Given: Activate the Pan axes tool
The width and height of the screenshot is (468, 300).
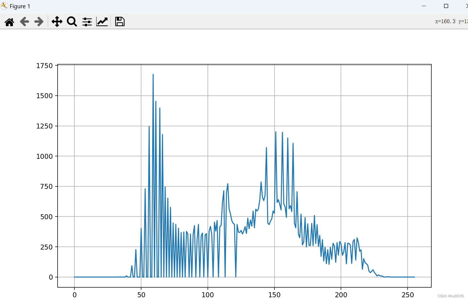Looking at the screenshot, I should click(57, 22).
